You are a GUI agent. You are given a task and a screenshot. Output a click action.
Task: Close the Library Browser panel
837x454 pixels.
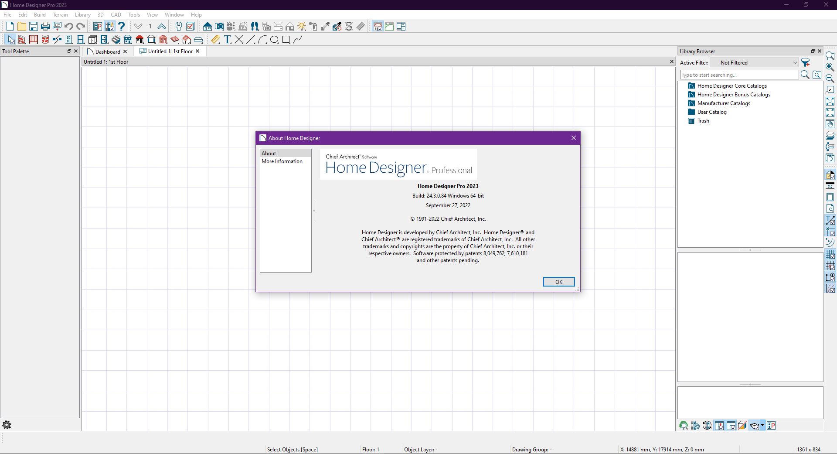click(820, 51)
